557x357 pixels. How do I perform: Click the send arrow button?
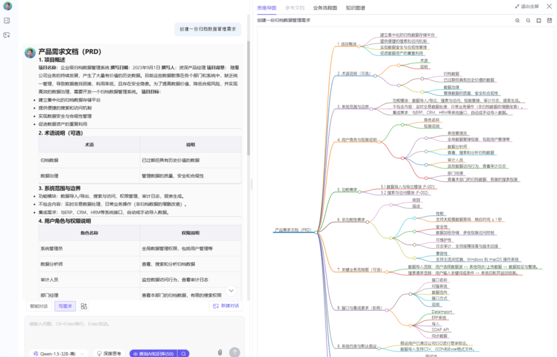[x=235, y=352]
